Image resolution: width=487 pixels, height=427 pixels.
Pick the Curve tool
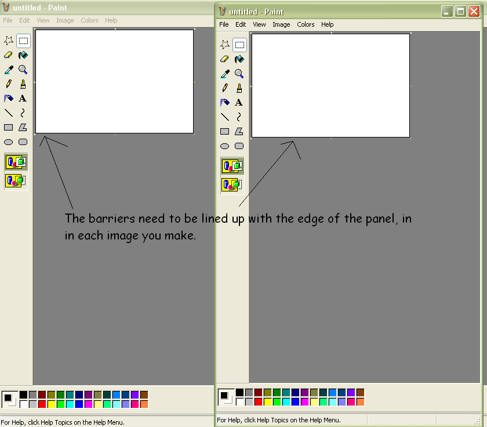click(x=239, y=117)
